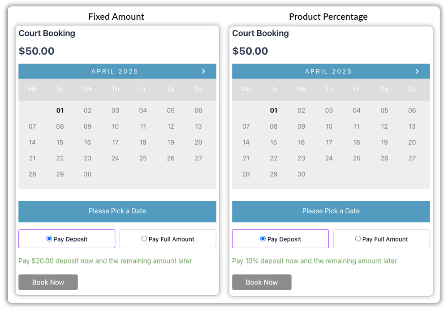Pick April 06 in Product Percentage calendar
The height and width of the screenshot is (311, 448).
[x=412, y=111]
